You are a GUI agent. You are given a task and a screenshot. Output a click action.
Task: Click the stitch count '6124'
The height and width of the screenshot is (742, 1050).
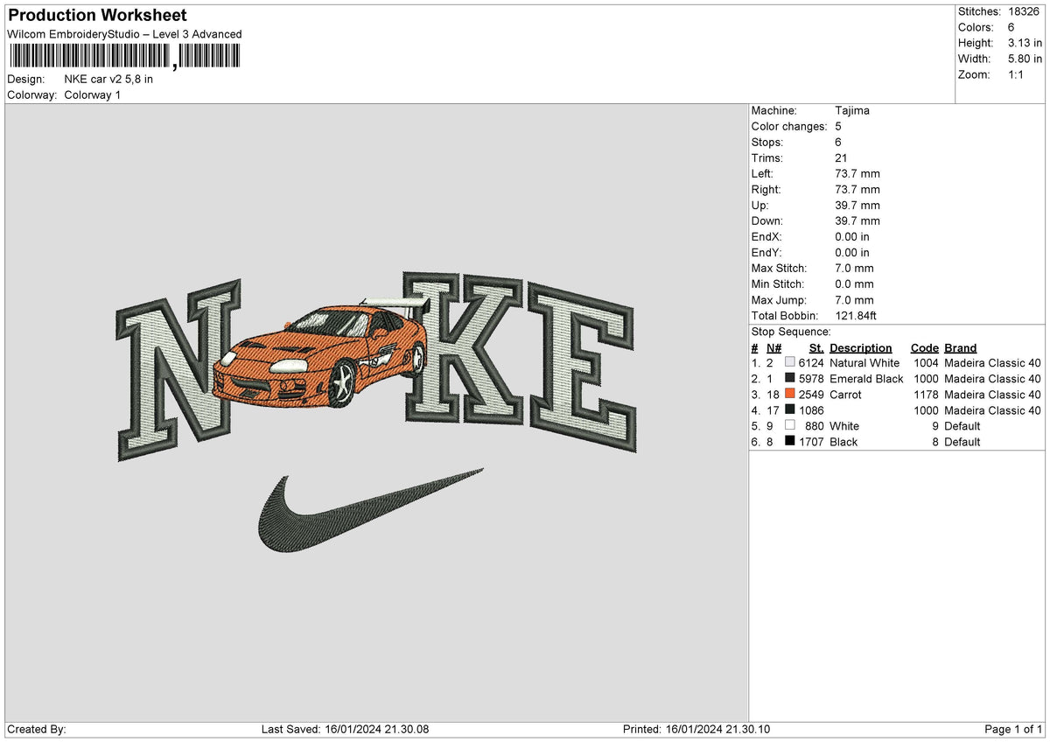(x=811, y=363)
